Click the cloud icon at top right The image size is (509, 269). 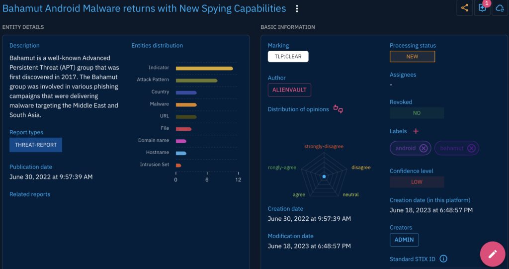(x=500, y=8)
